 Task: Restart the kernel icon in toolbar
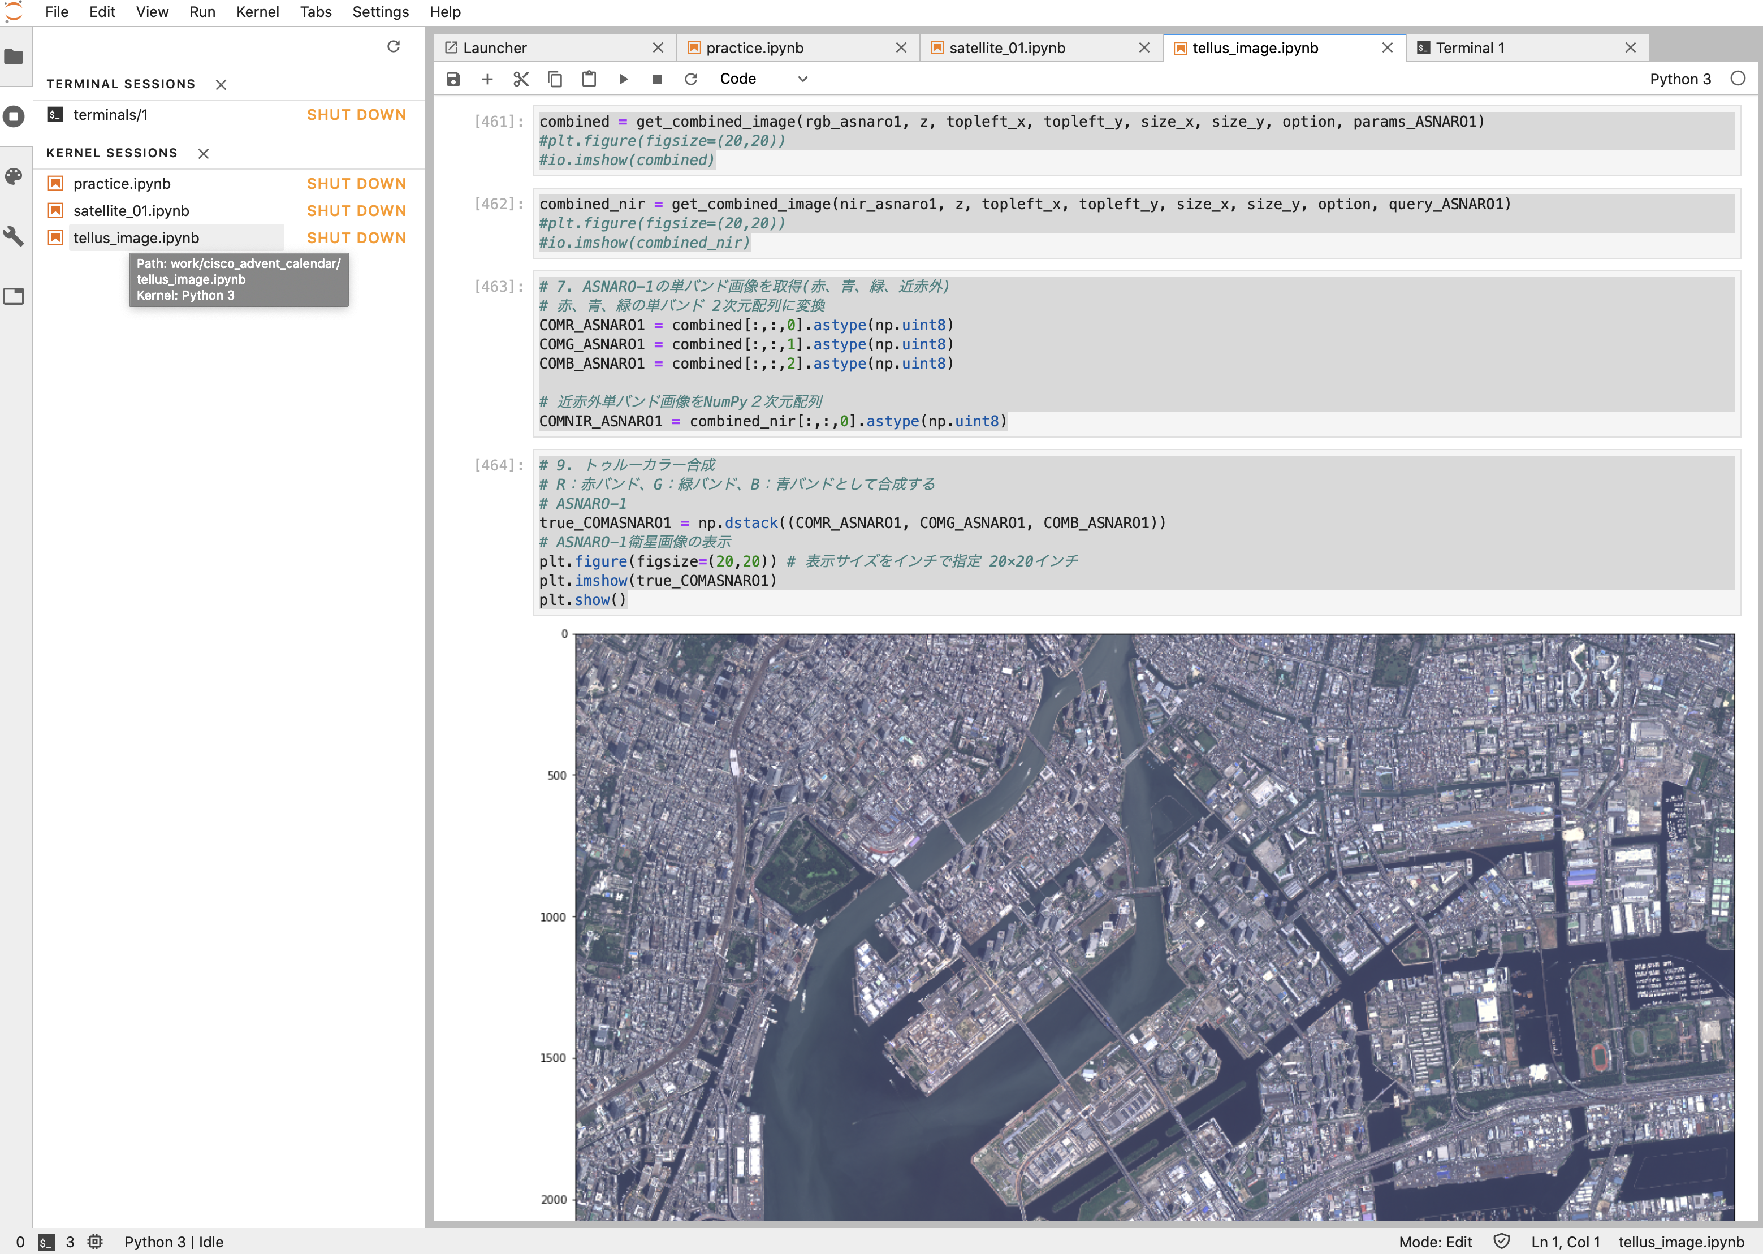click(x=691, y=79)
